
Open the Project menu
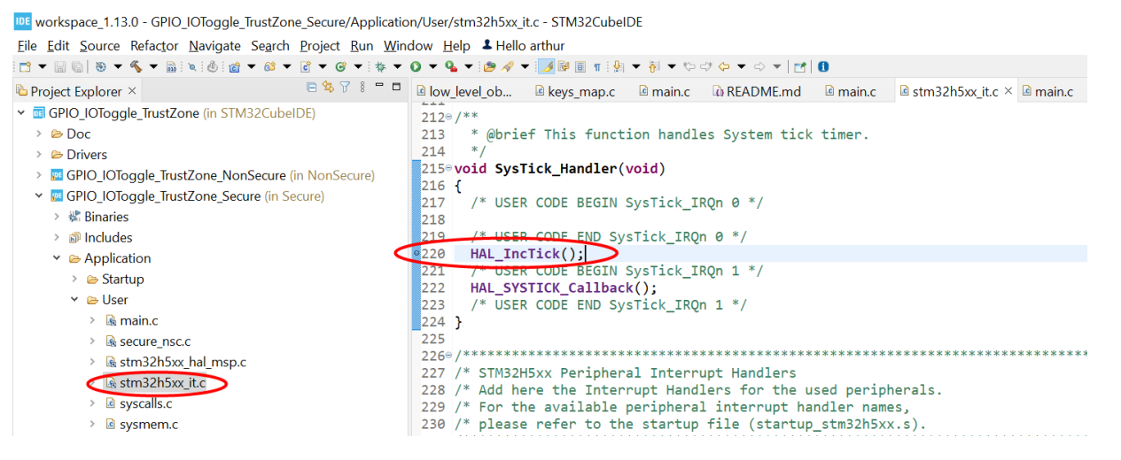click(320, 45)
